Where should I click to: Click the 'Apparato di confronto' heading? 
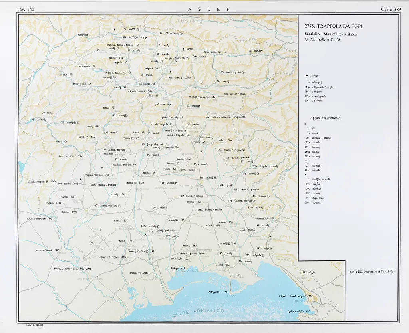325,118
